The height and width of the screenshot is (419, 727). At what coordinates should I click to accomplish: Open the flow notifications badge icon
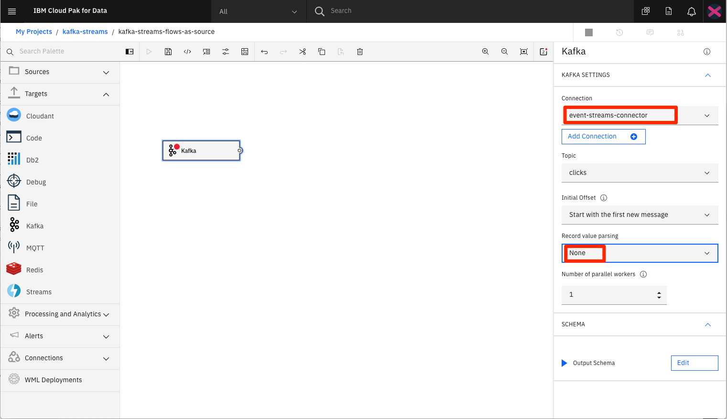point(543,52)
